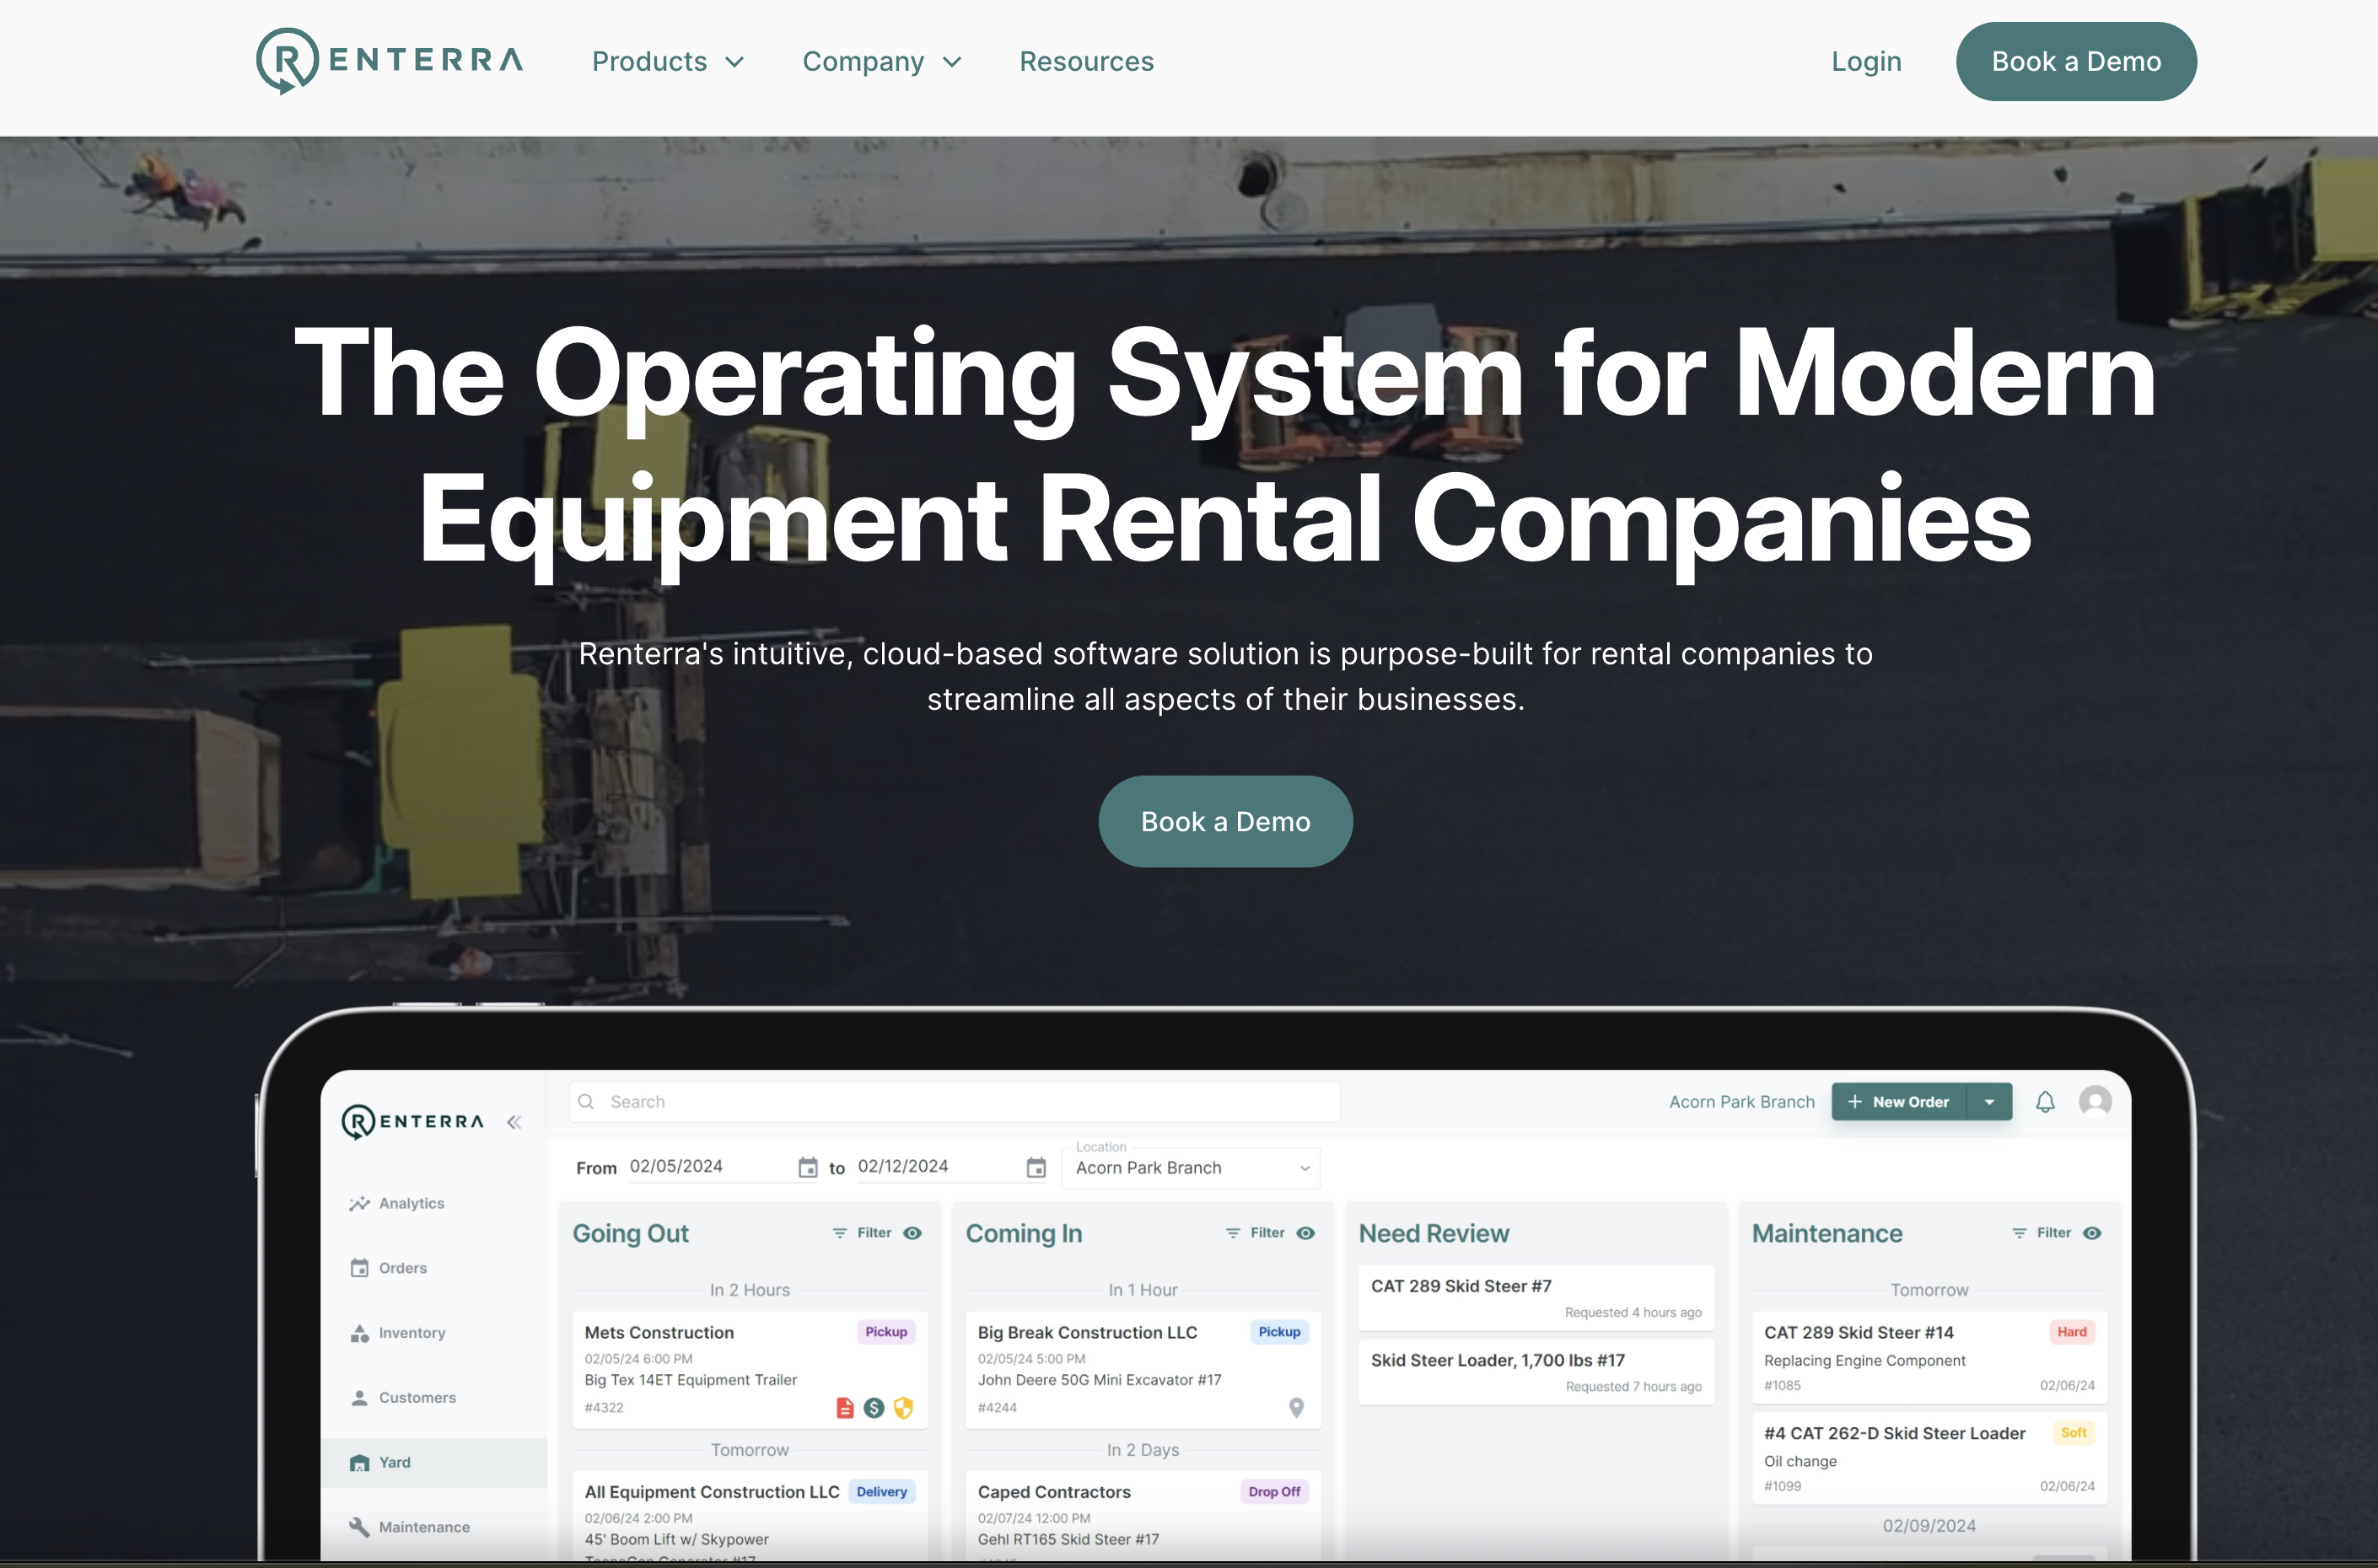
Task: Click the Search field in the dashboard
Action: tap(955, 1102)
